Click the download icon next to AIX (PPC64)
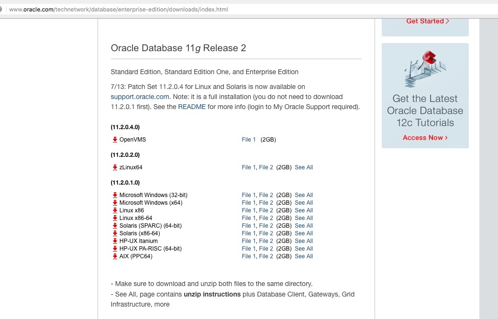 tap(115, 256)
